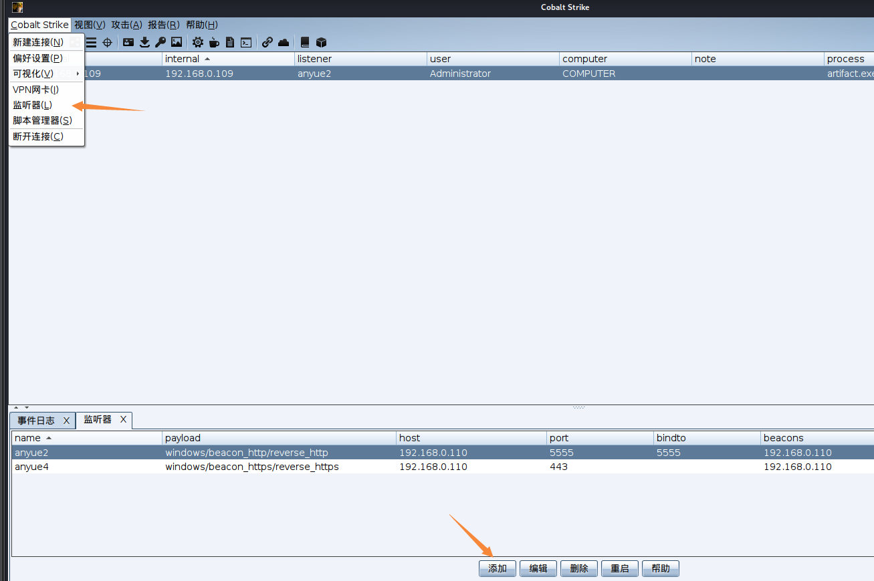Select VPN网卡(I) menu entry
This screenshot has height=581, width=874.
click(46, 90)
